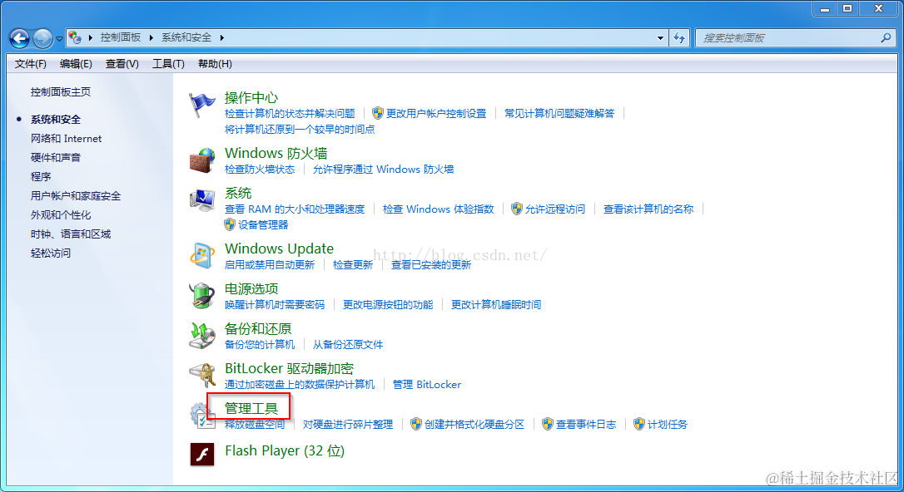Open the recent pages dropdown arrow
The image size is (904, 492).
pos(59,39)
